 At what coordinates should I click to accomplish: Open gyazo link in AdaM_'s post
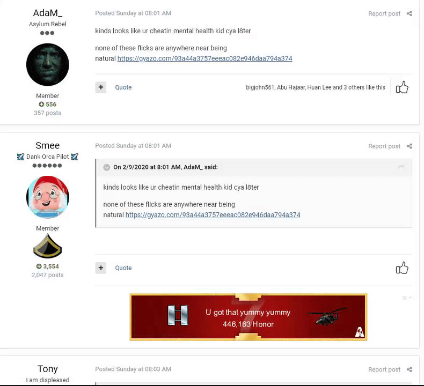[204, 58]
